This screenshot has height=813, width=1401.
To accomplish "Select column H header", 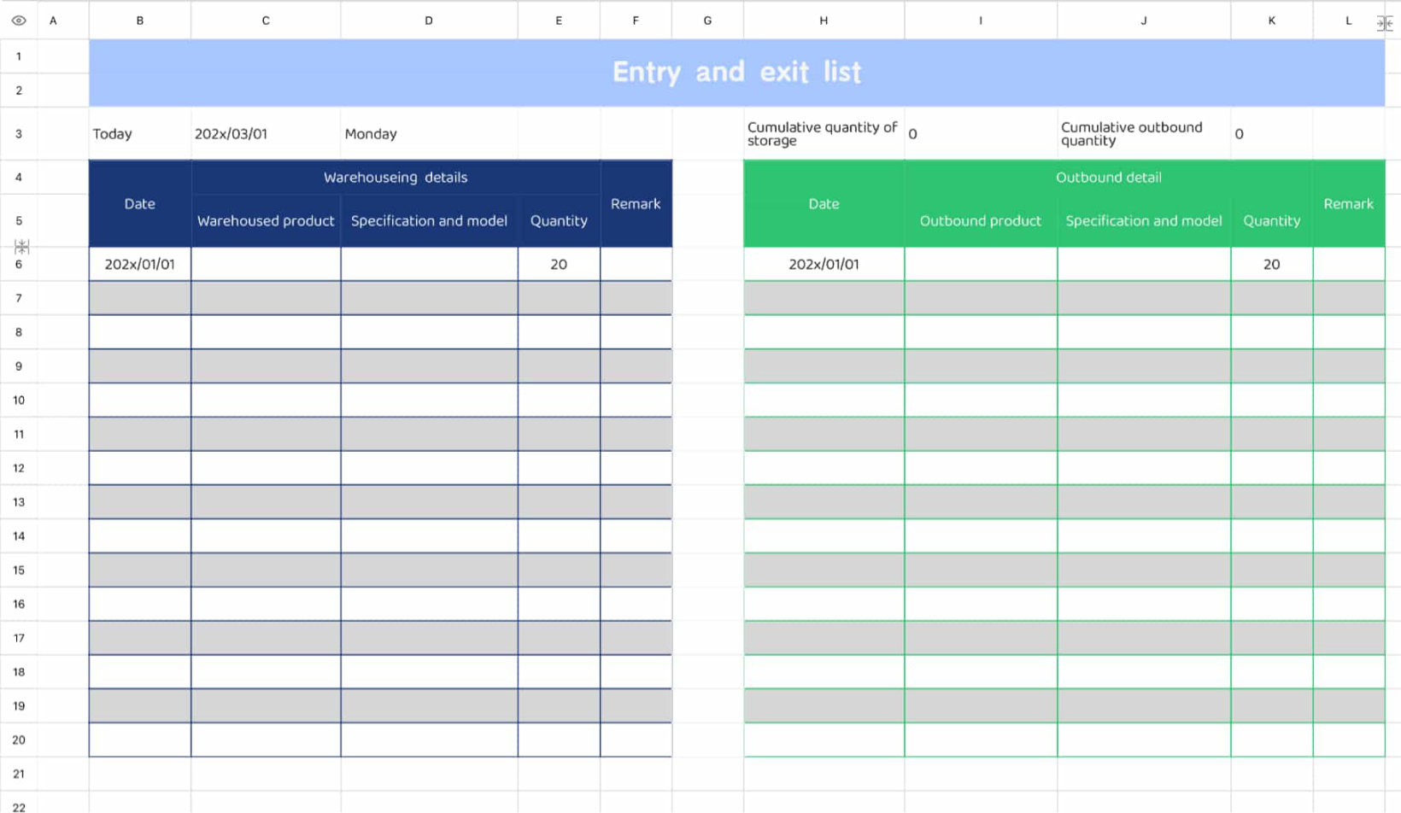I will [824, 20].
